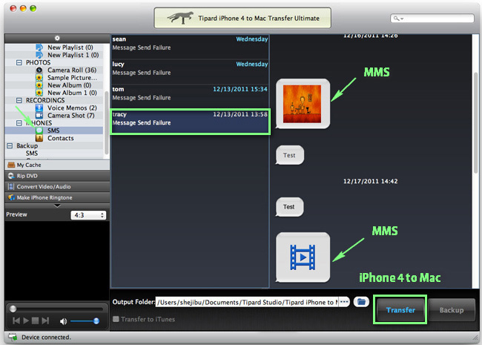Click the New Album (0) sunflower icon
482x345 pixels.
[x=39, y=85]
